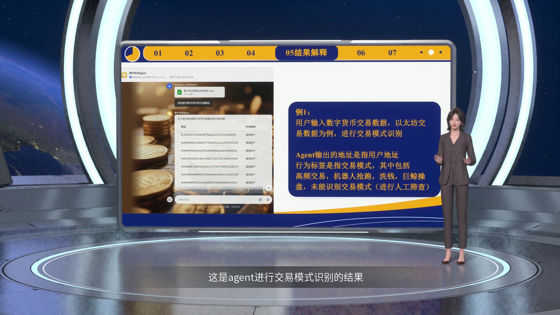Click the plus attachment icon in chat box

point(260,200)
